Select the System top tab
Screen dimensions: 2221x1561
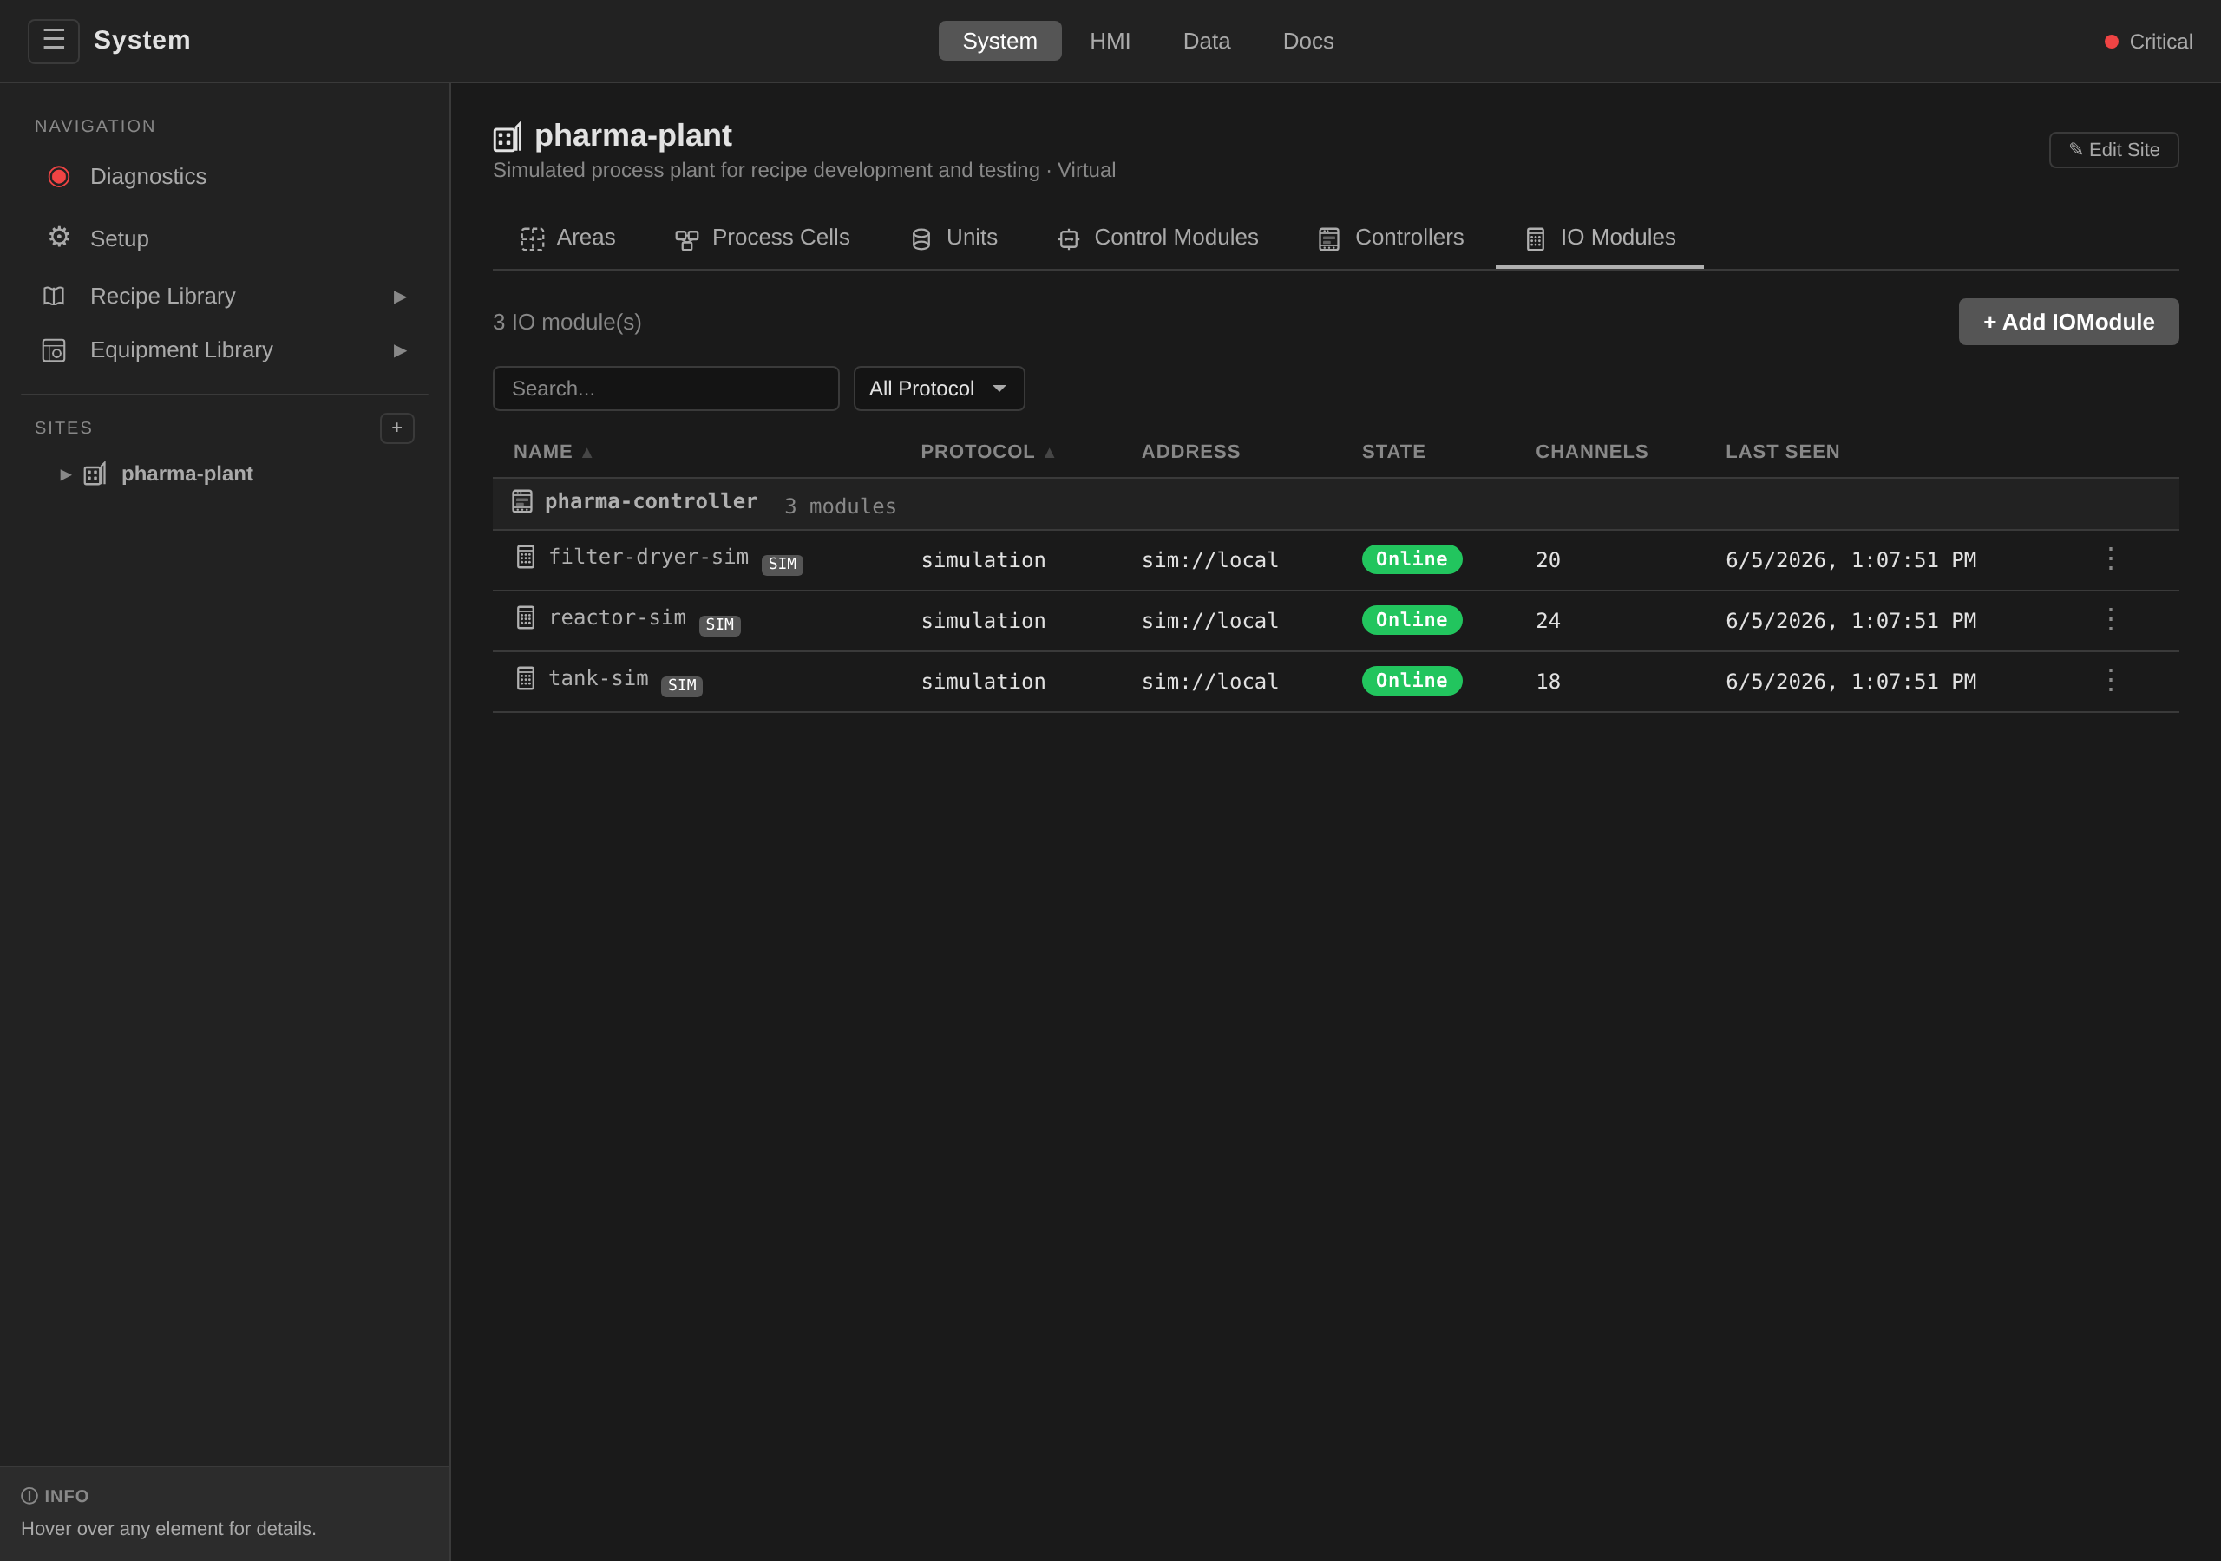999,41
